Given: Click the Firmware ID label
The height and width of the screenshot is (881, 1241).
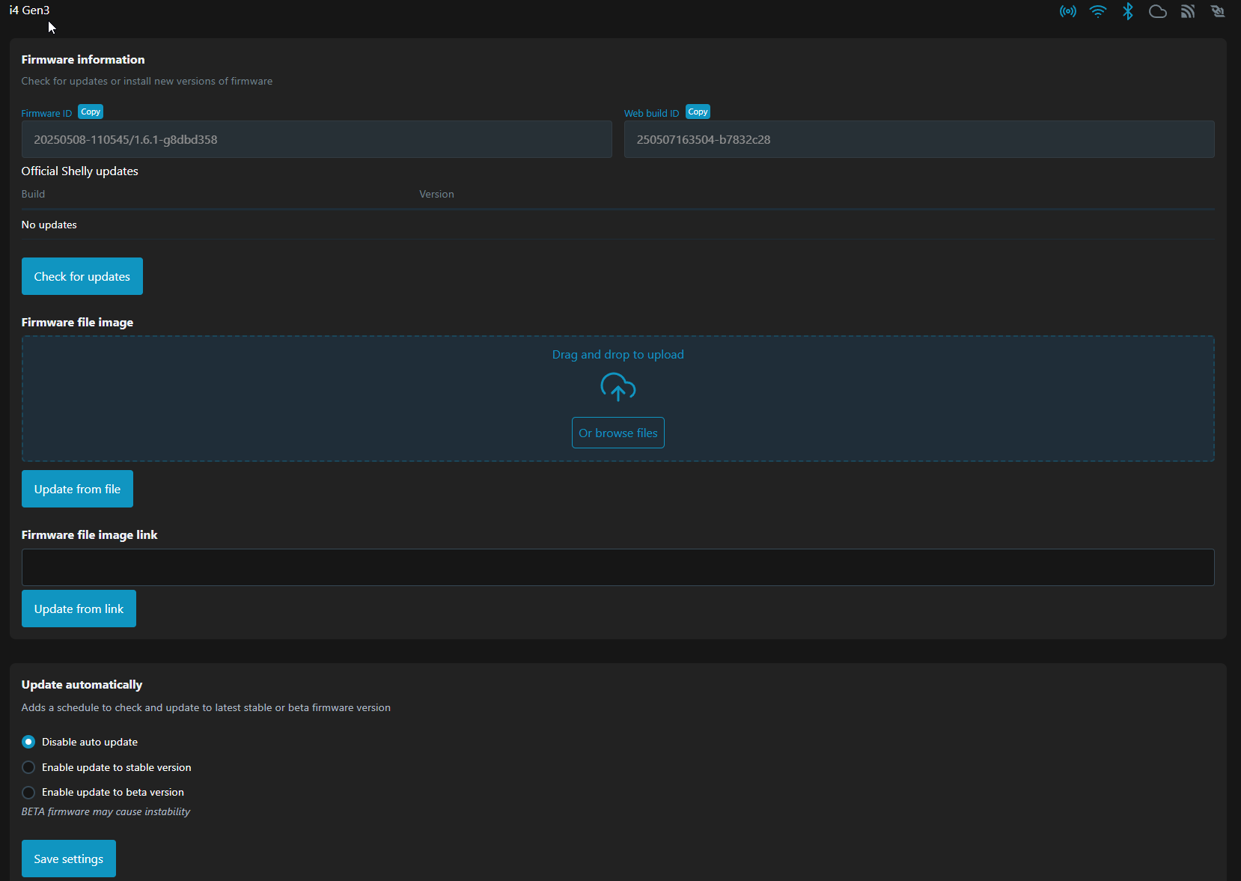Looking at the screenshot, I should (46, 113).
